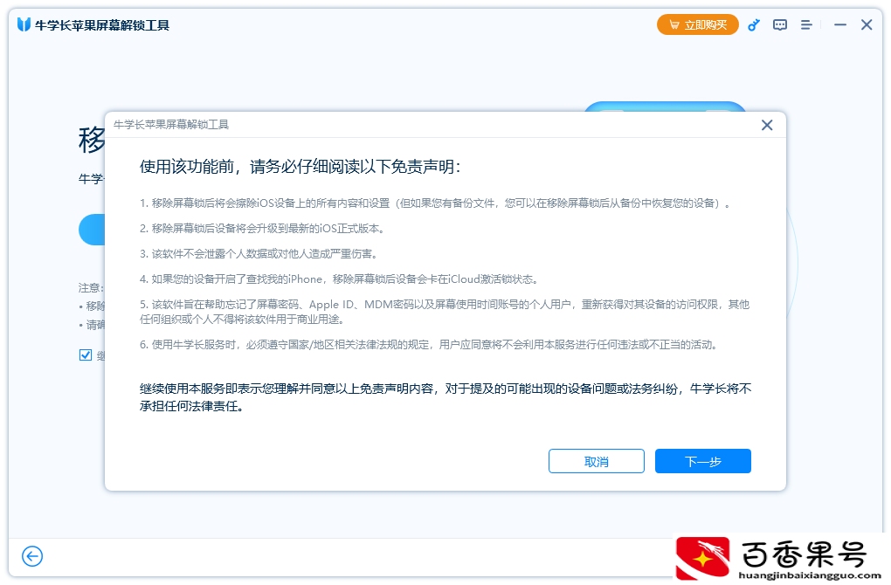This screenshot has height=585, width=891.
Task: Open the key registration icon
Action: click(x=754, y=25)
